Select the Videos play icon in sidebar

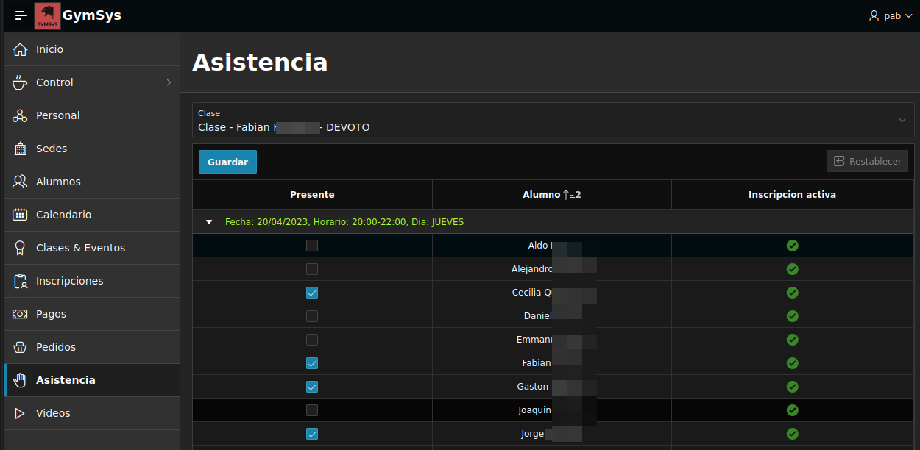point(21,413)
